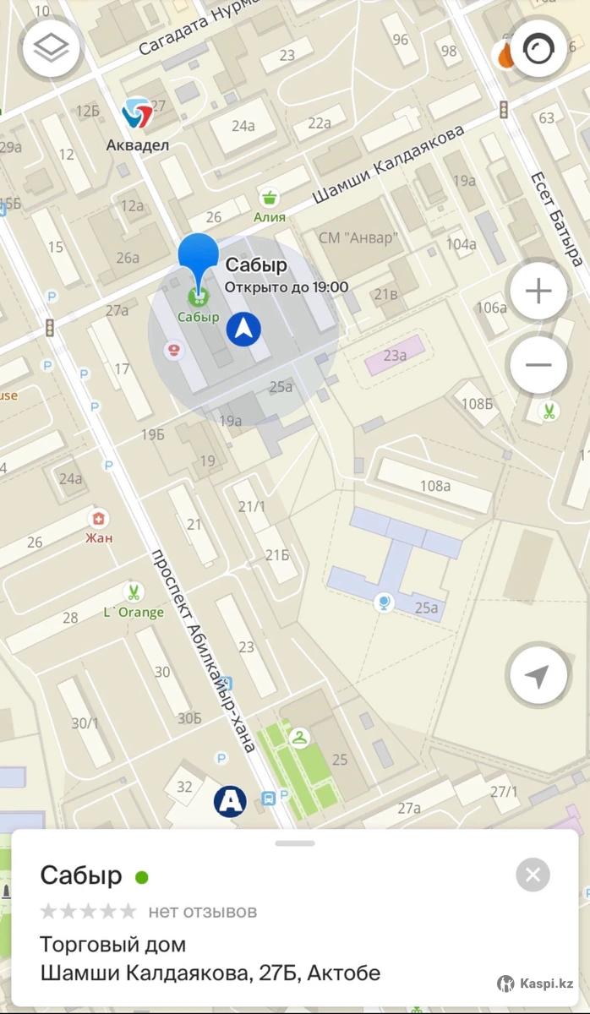The height and width of the screenshot is (1014, 590).
Task: Tap the bus station A marker
Action: pyautogui.click(x=230, y=799)
